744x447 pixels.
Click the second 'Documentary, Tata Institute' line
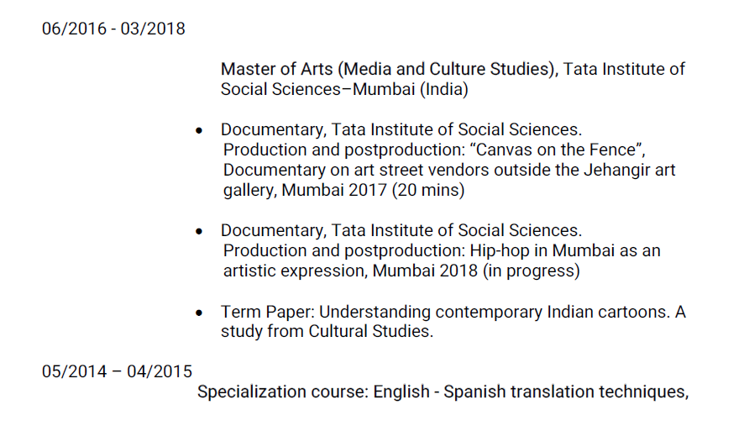[401, 230]
